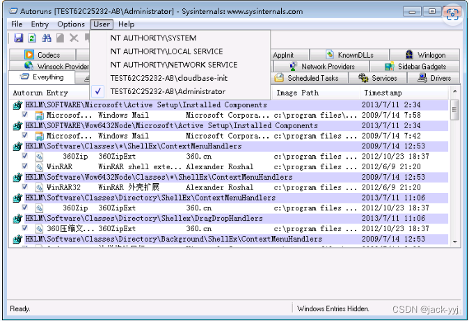Click the file icon beside WinRAR32 entry

click(39, 188)
